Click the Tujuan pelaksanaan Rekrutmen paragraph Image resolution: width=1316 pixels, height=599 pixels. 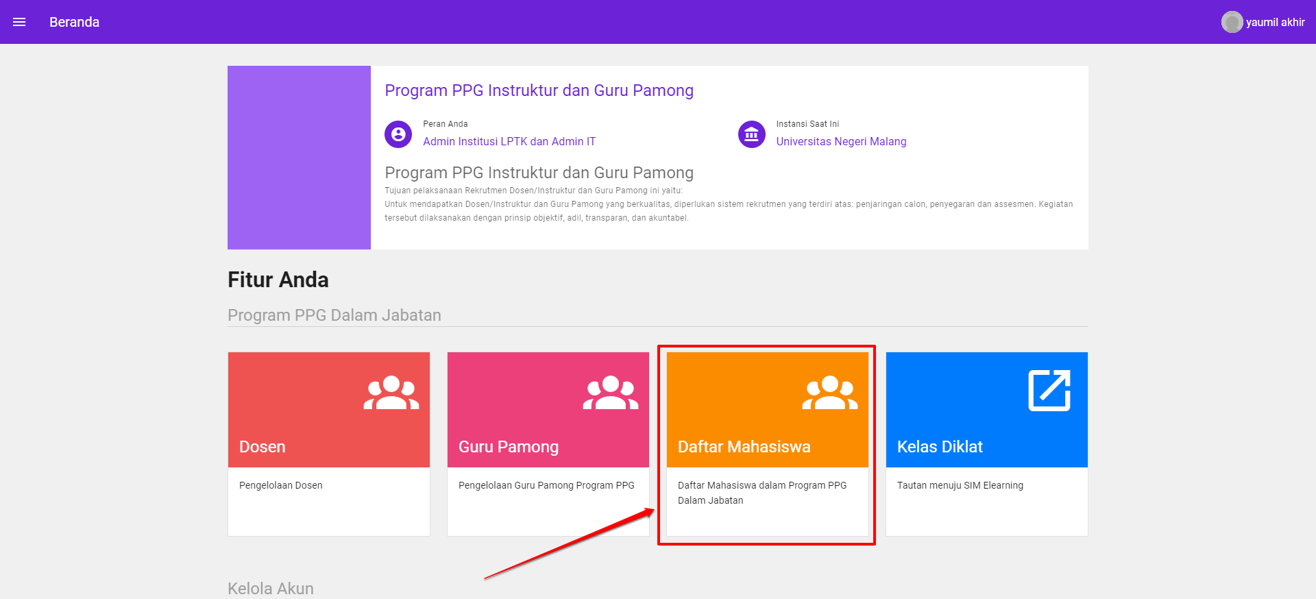coord(729,204)
